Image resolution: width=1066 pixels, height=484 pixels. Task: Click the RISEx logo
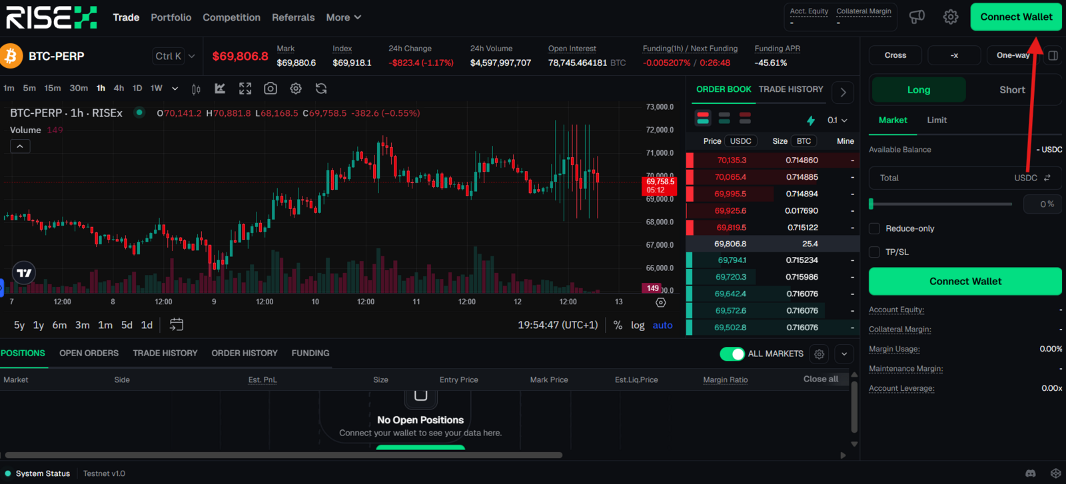point(51,17)
